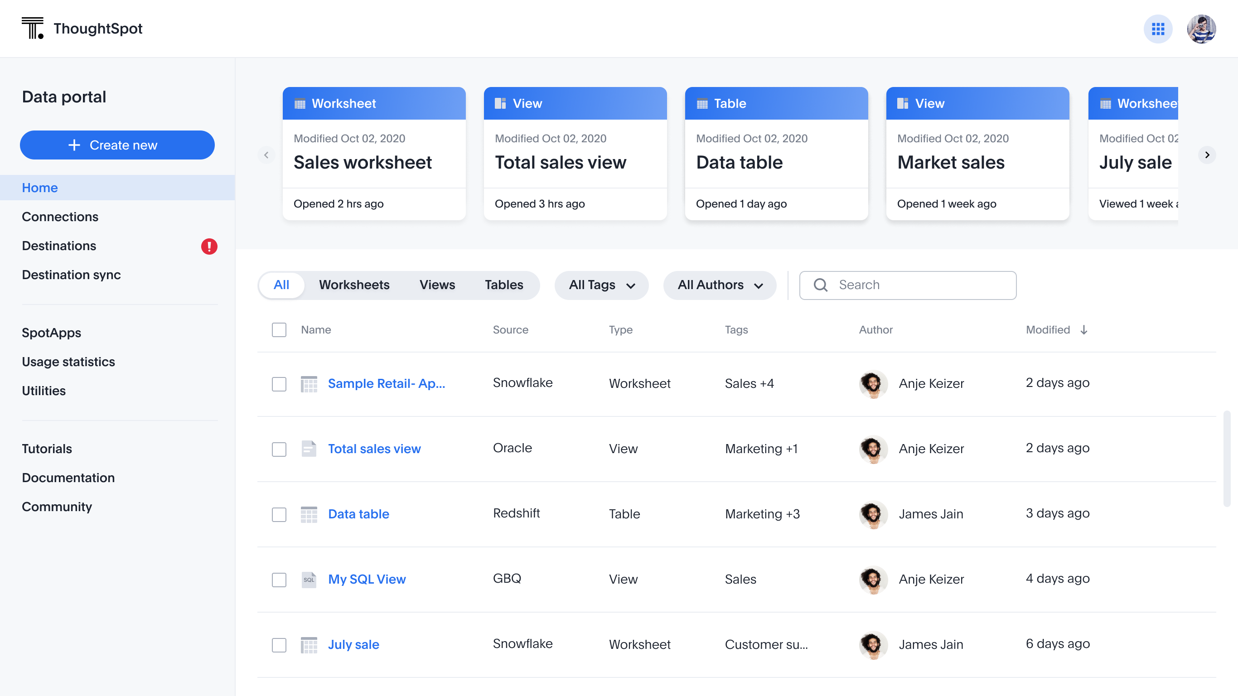This screenshot has height=696, width=1238.
Task: Click view icon on Total sales view card
Action: tap(500, 103)
